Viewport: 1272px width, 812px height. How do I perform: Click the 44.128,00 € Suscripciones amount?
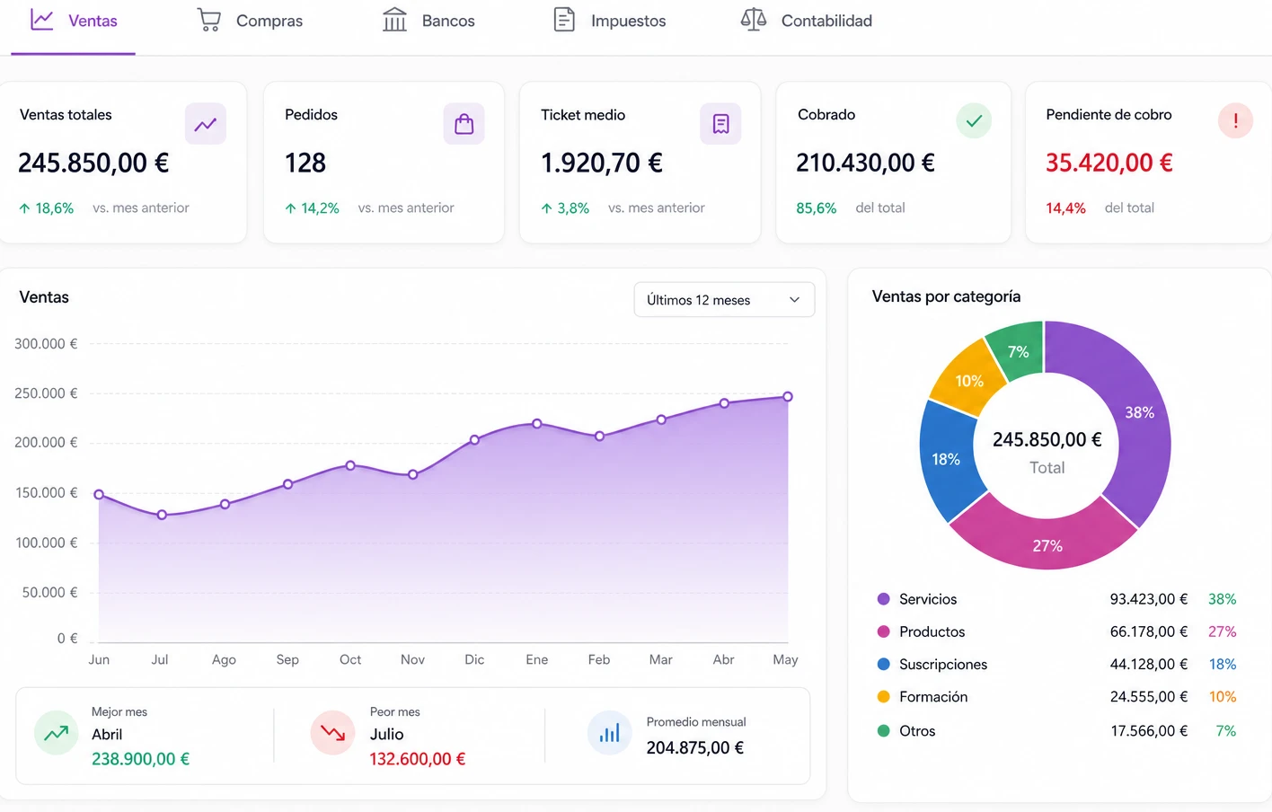pyautogui.click(x=1149, y=664)
